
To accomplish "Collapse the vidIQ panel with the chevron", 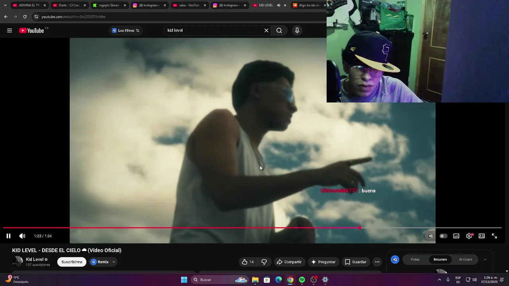I will click(x=485, y=259).
